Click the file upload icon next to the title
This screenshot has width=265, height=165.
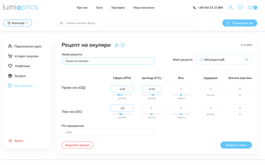click(x=123, y=45)
